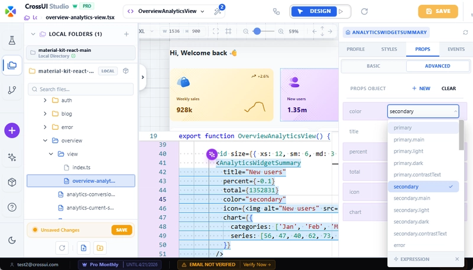
Task: Click the left arrow in canvas toolbar
Action: tap(315, 31)
